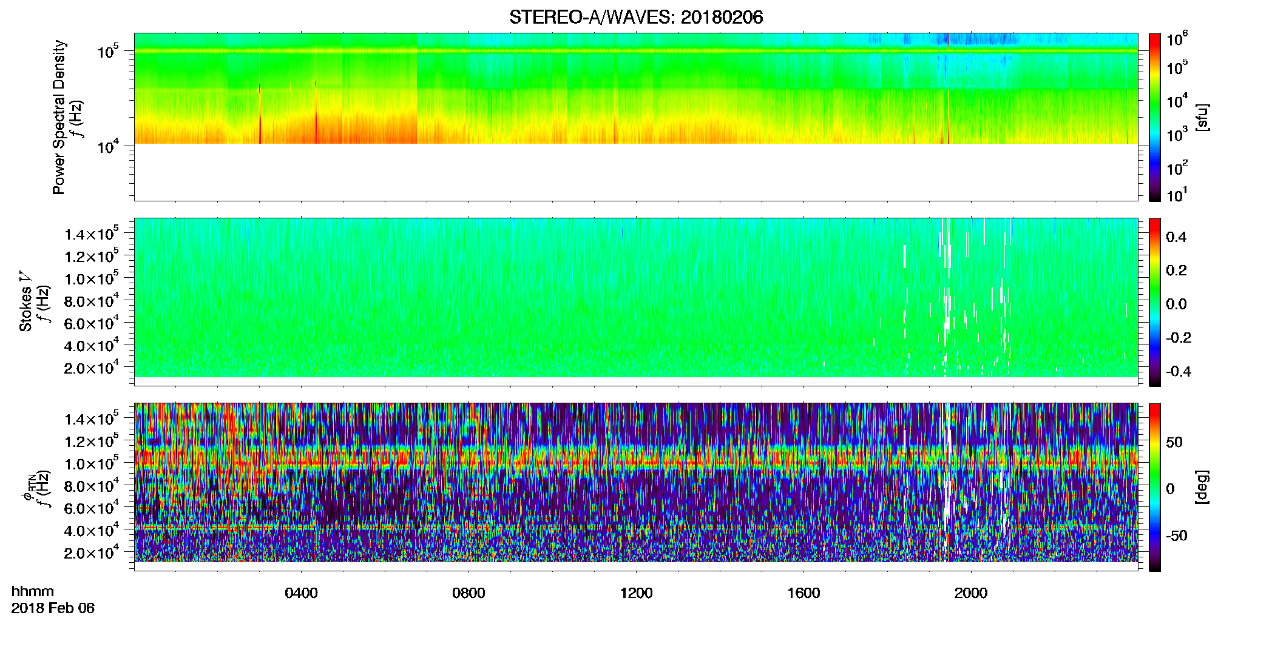Click the 0800 time tick label
Viewport: 1272px width, 655px height.
(469, 593)
